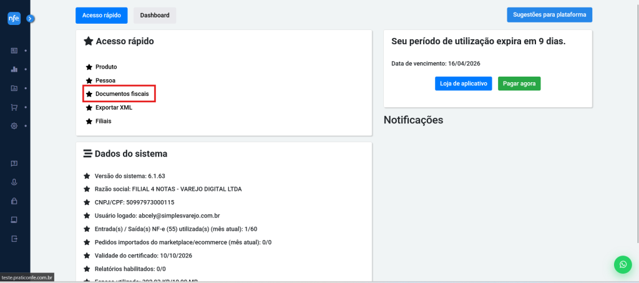Open the Produto quick access link
639x283 pixels.
pyautogui.click(x=106, y=67)
